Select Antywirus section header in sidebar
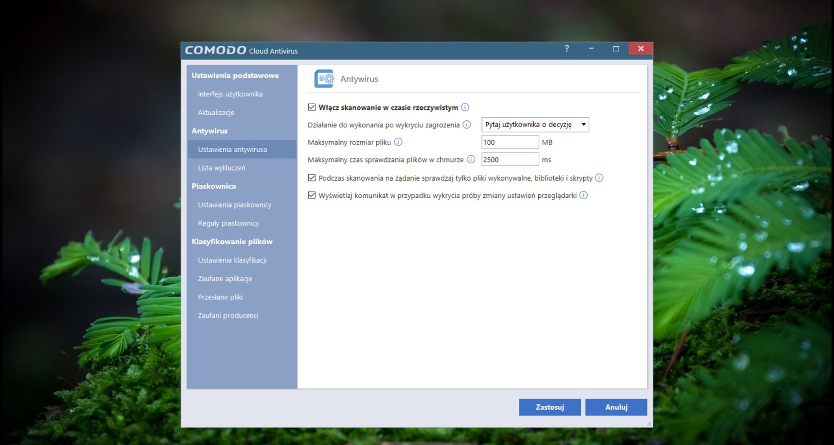Image resolution: width=834 pixels, height=445 pixels. (x=209, y=131)
